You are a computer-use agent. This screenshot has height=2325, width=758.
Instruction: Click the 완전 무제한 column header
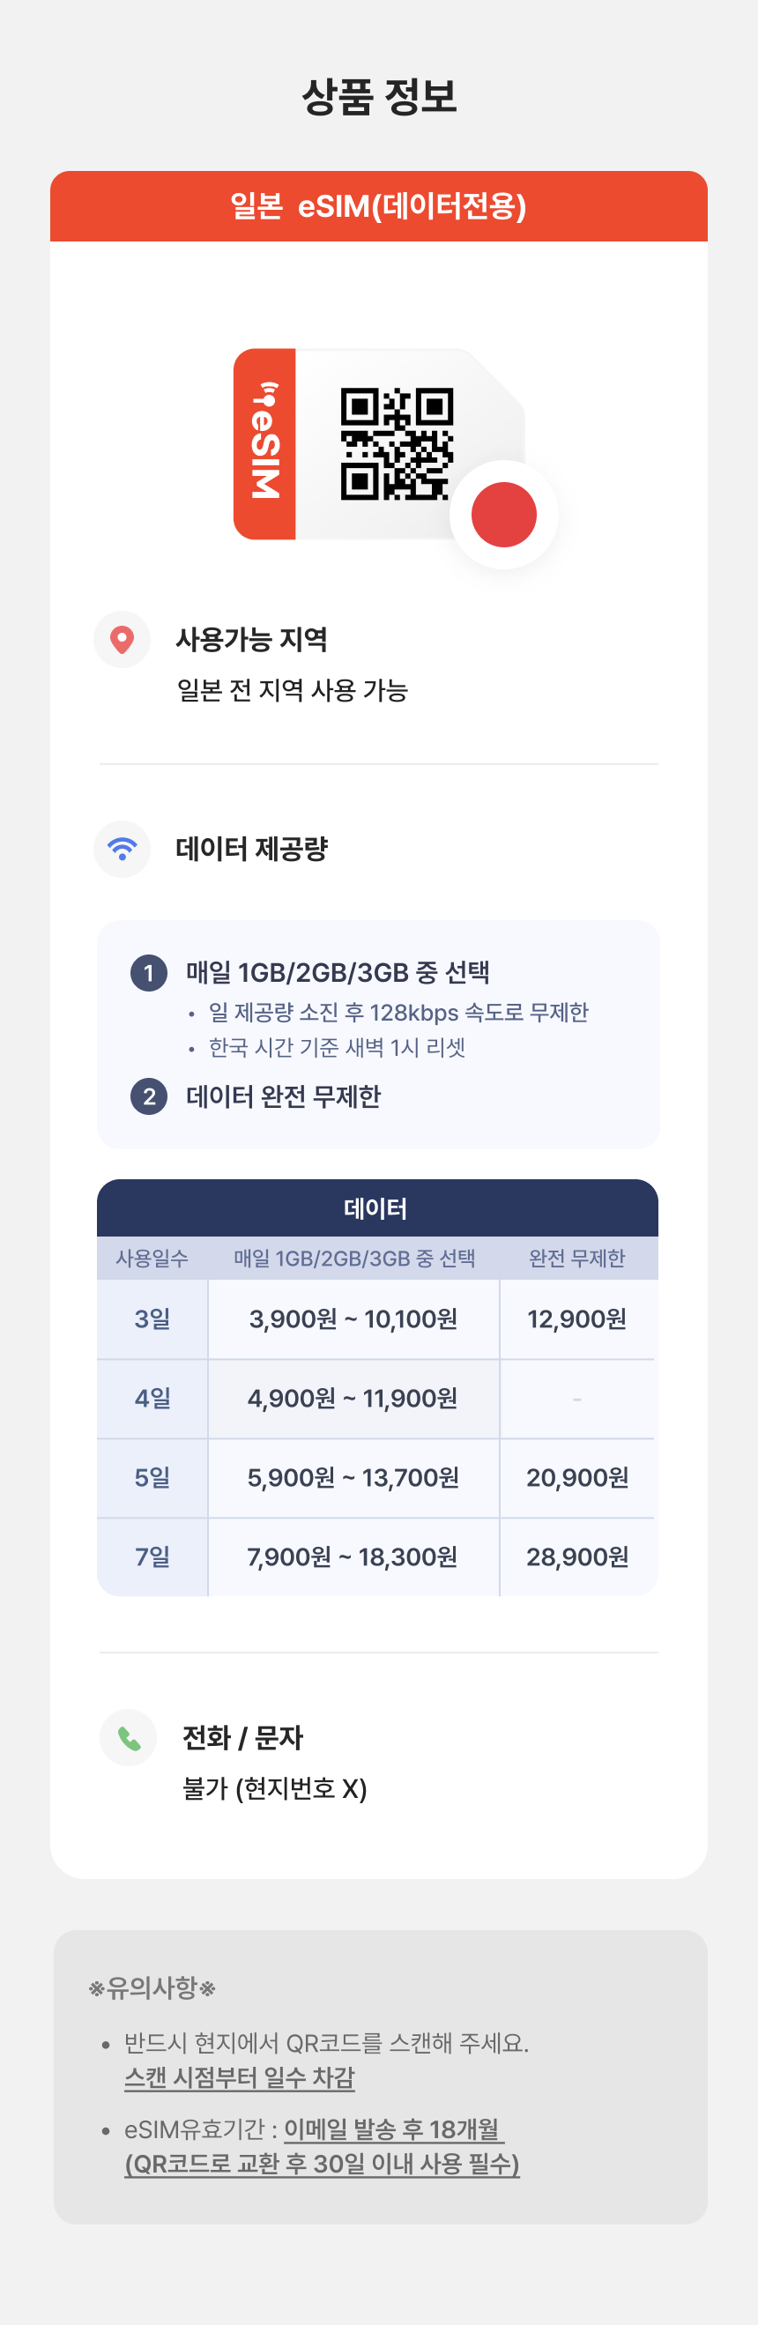[x=577, y=1259]
